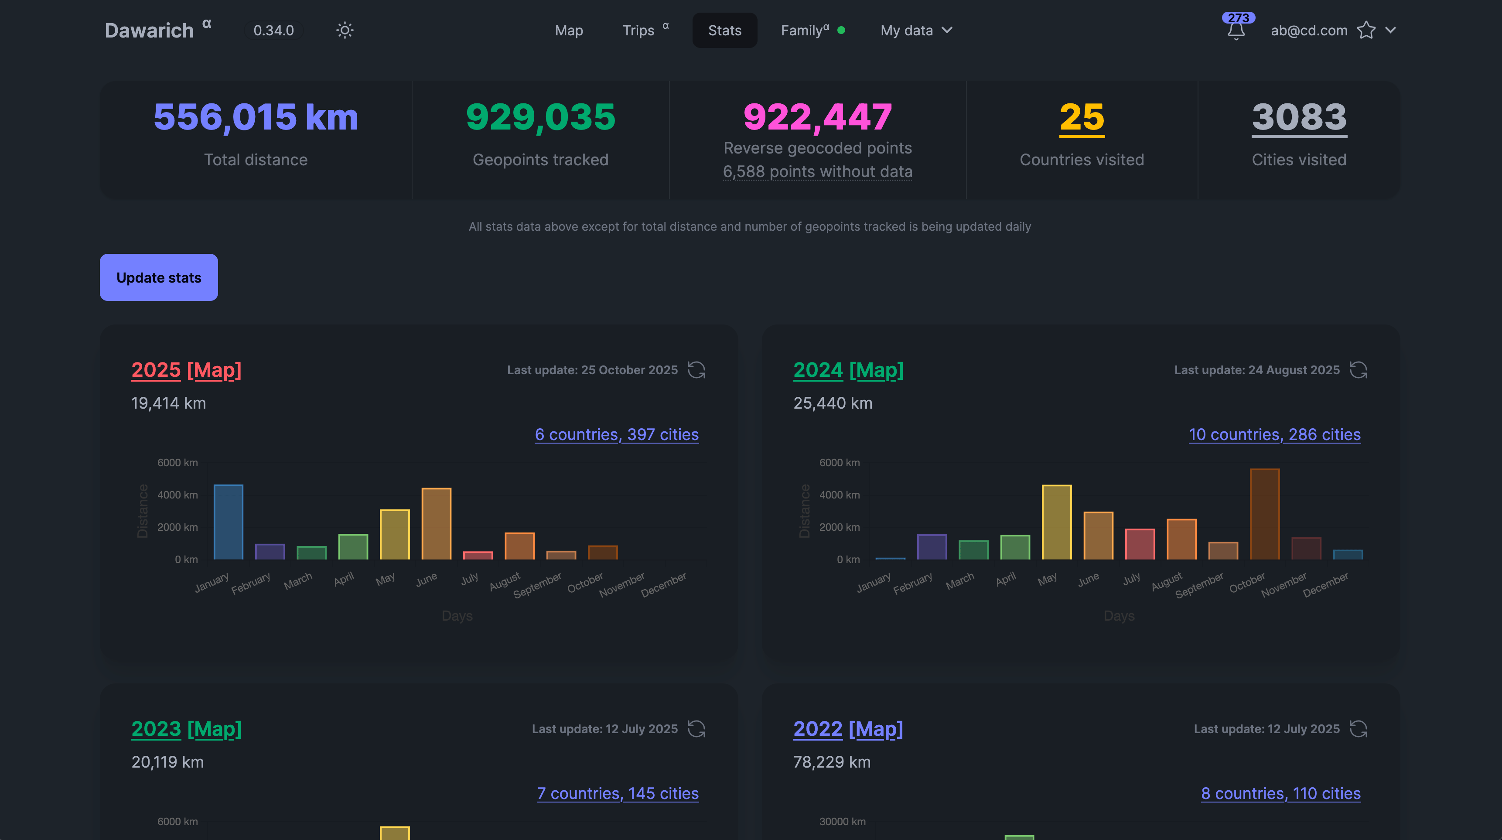
Task: Click the Dawarich logo in the header
Action: pos(149,30)
